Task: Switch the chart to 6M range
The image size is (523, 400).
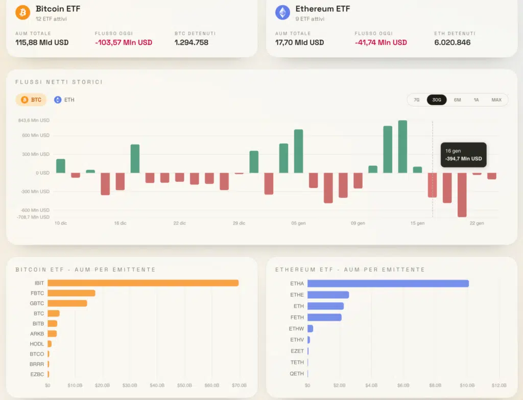Action: (x=457, y=100)
